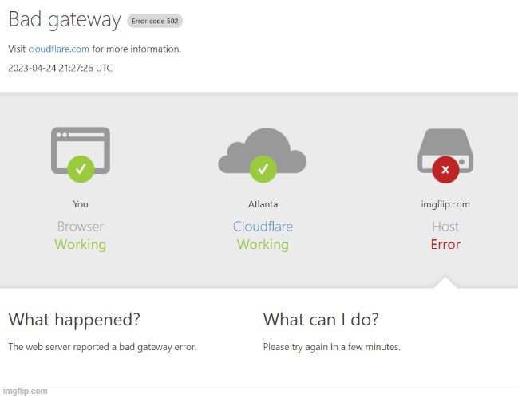Click the 'You' label
This screenshot has height=398, width=518.
81,204
